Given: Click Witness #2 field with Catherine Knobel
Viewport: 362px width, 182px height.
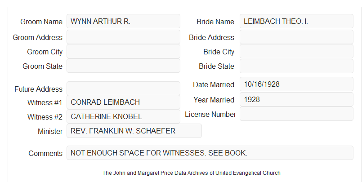Looking at the screenshot, I should [x=123, y=116].
